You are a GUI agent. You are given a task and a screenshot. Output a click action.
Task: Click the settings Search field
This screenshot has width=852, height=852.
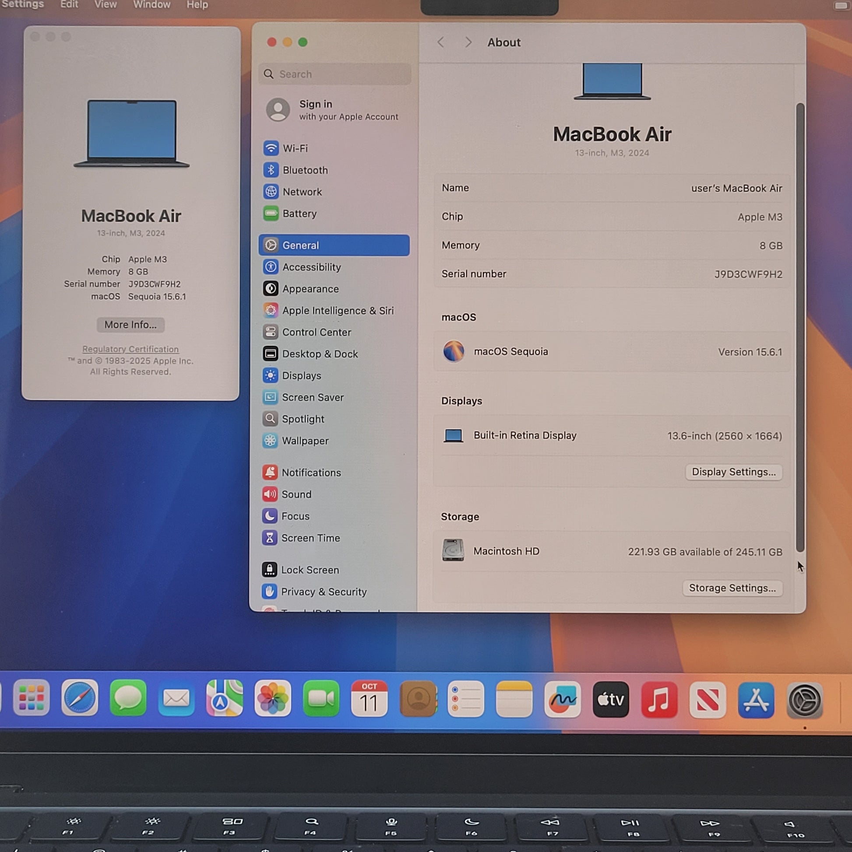coord(335,74)
